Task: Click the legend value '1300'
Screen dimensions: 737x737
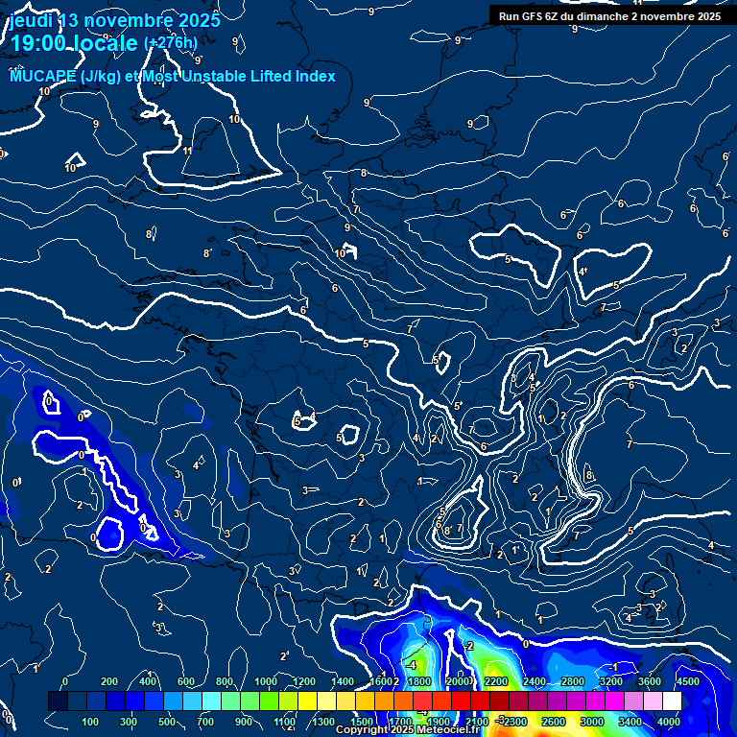Action: (322, 722)
